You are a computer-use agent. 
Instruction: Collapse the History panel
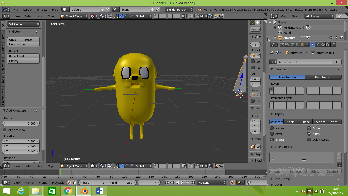pos(9,32)
